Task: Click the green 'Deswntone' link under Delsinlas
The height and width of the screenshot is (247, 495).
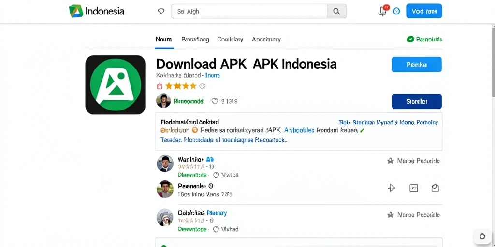Action: [x=192, y=229]
